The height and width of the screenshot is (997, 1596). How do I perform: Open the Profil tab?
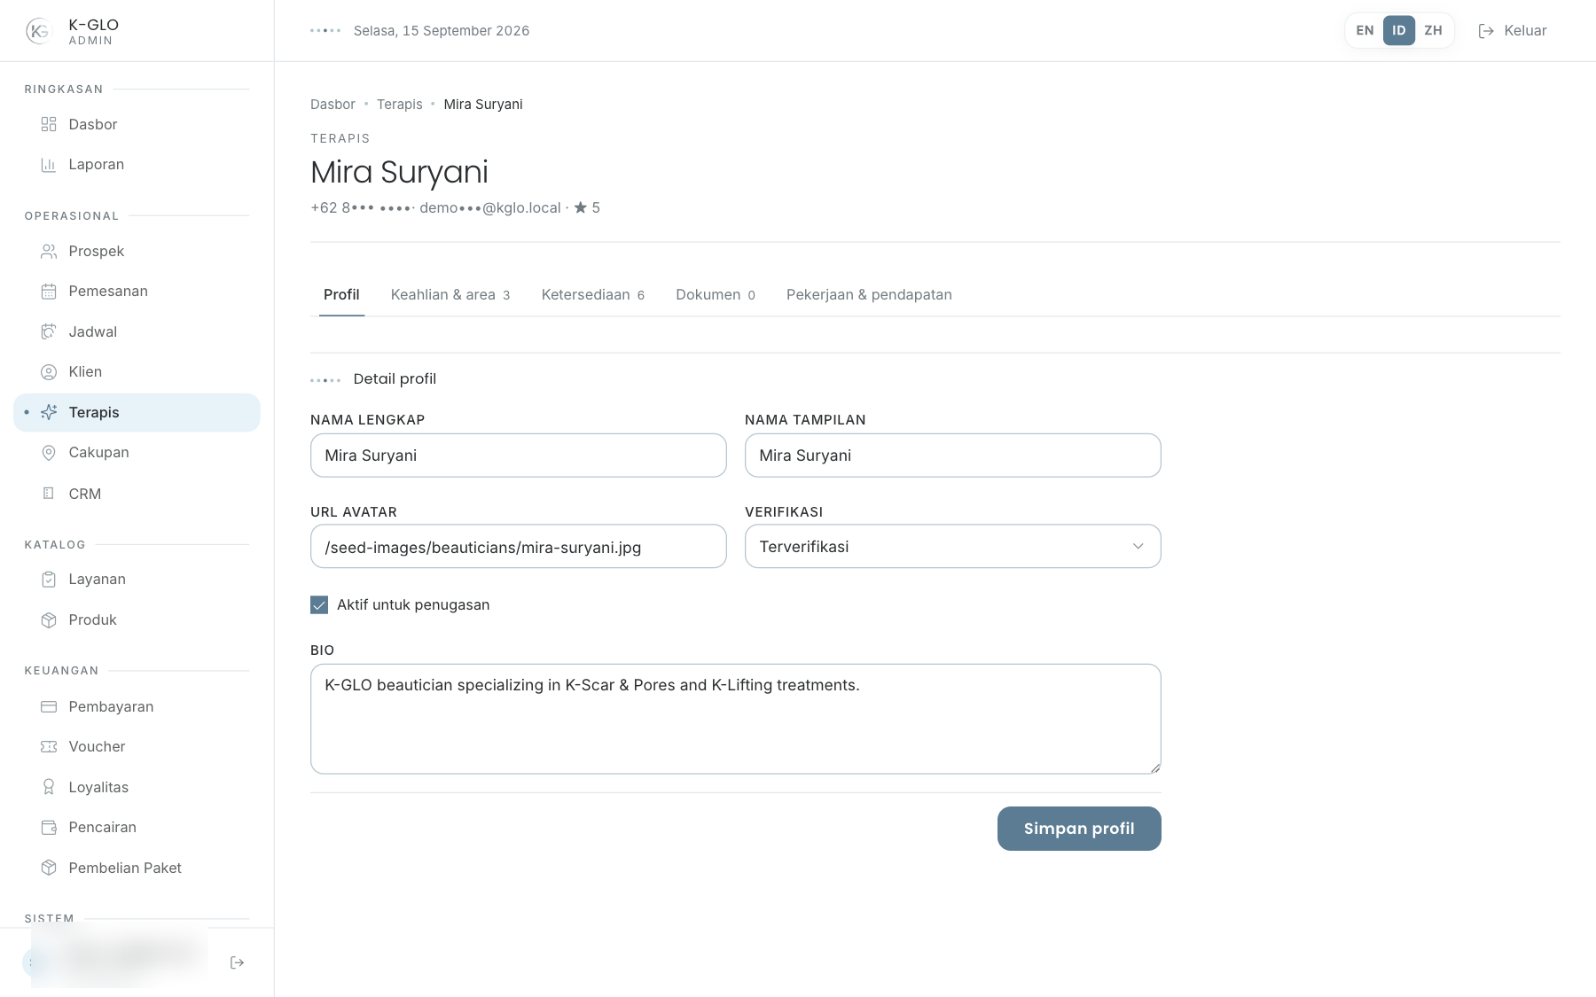(341, 295)
